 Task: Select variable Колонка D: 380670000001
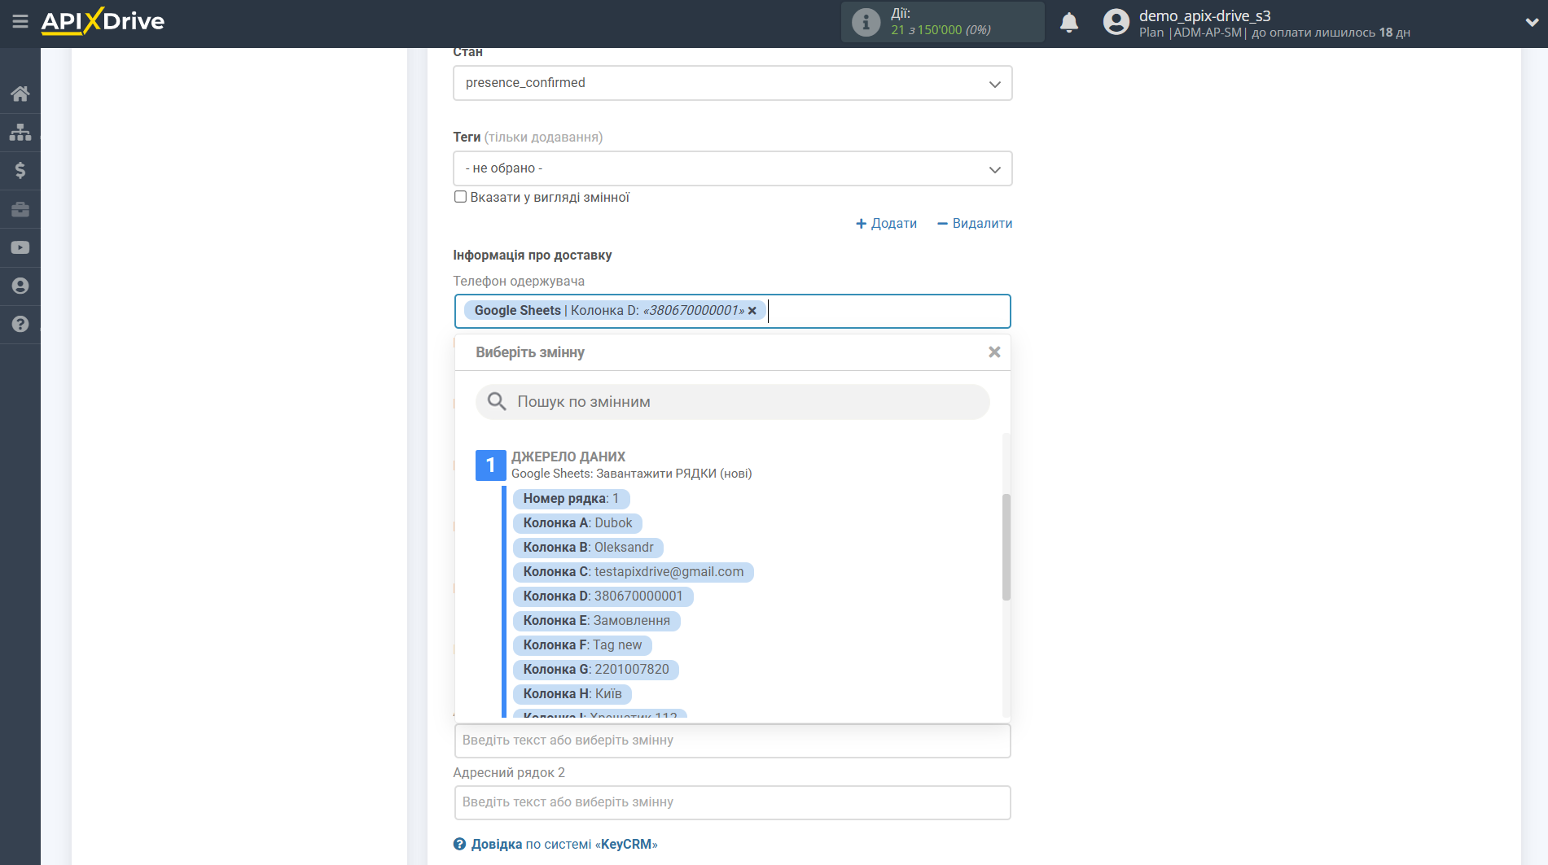click(x=603, y=596)
